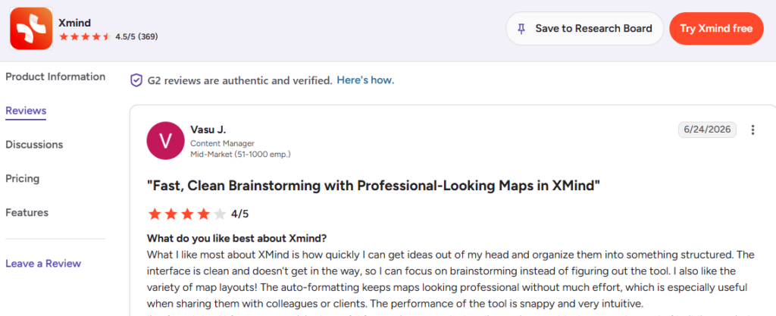The image size is (776, 316).
Task: Click the pin icon on Save to Research Board
Action: click(521, 29)
